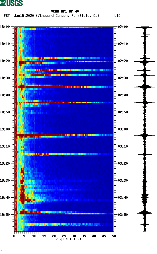Click the '45' frequency tick label
Image resolution: width=157 pixels, height=254 pixels.
104,236
